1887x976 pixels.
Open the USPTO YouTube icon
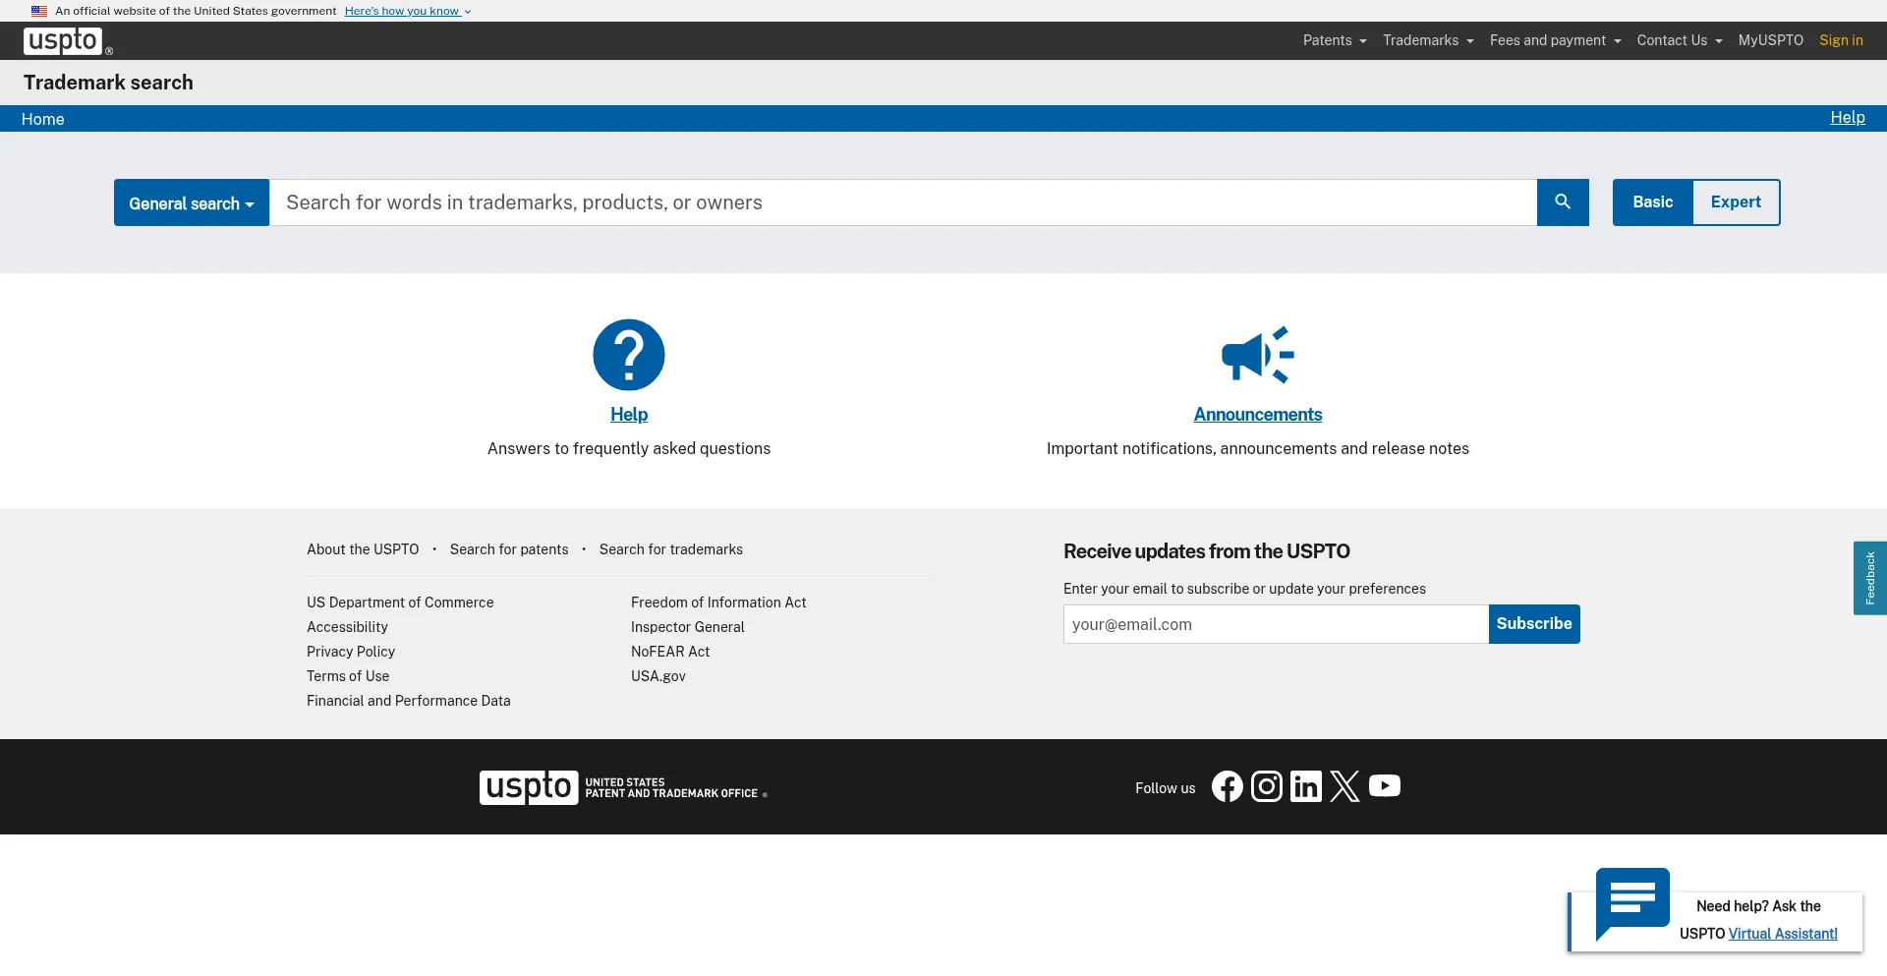(x=1384, y=786)
